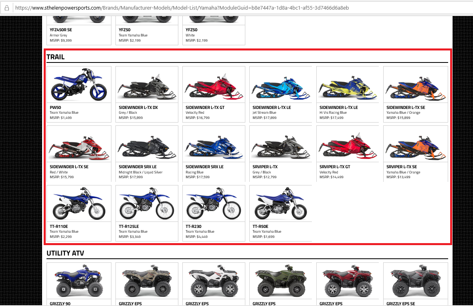Click the Sidewinder L-TX SE Red/White image

[x=79, y=144]
